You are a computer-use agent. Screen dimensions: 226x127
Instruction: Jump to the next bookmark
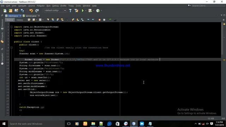pos(78,20)
